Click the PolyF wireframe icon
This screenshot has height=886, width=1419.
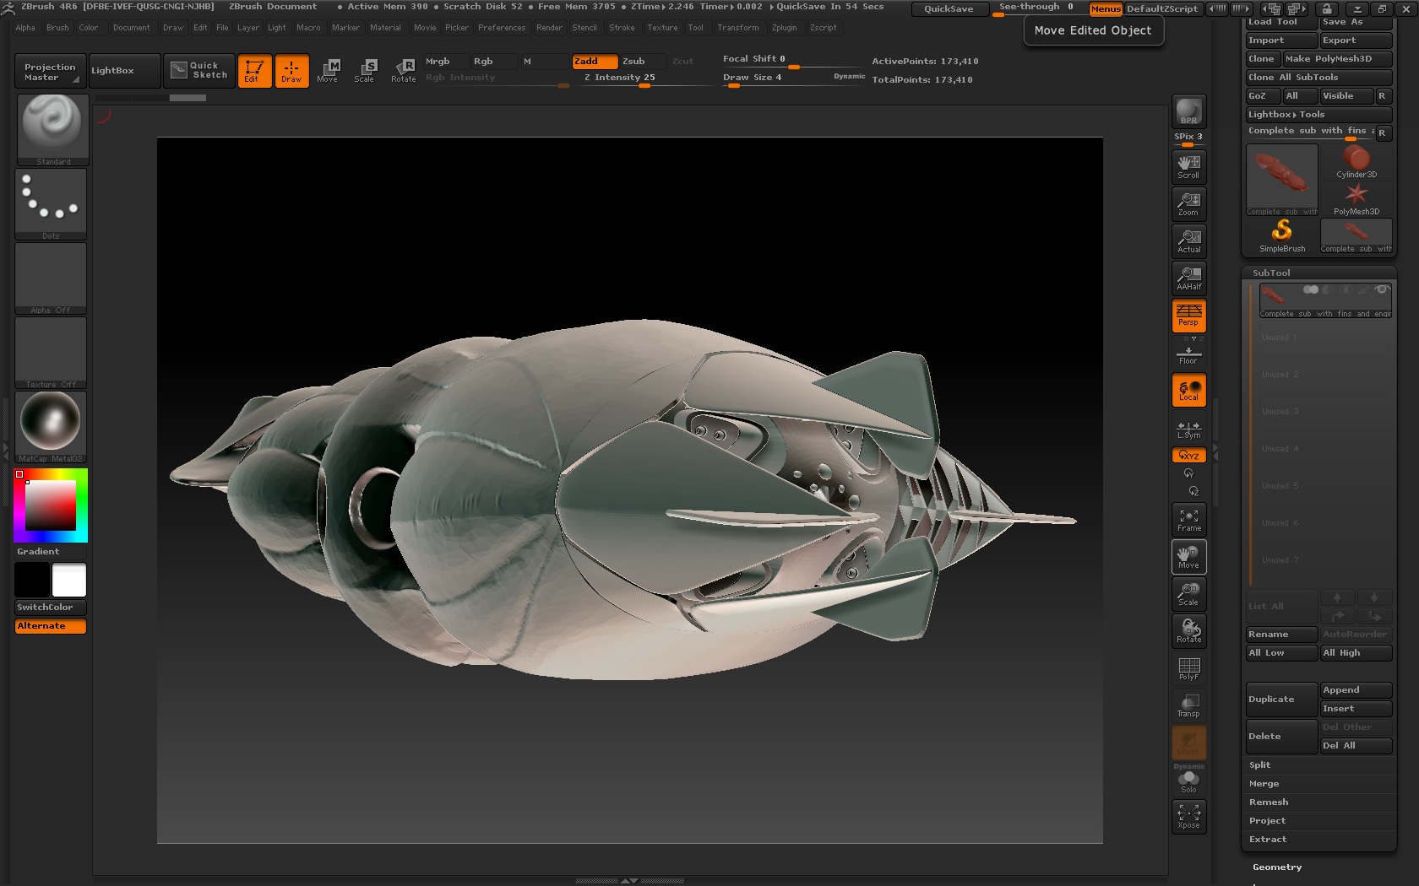(1188, 668)
